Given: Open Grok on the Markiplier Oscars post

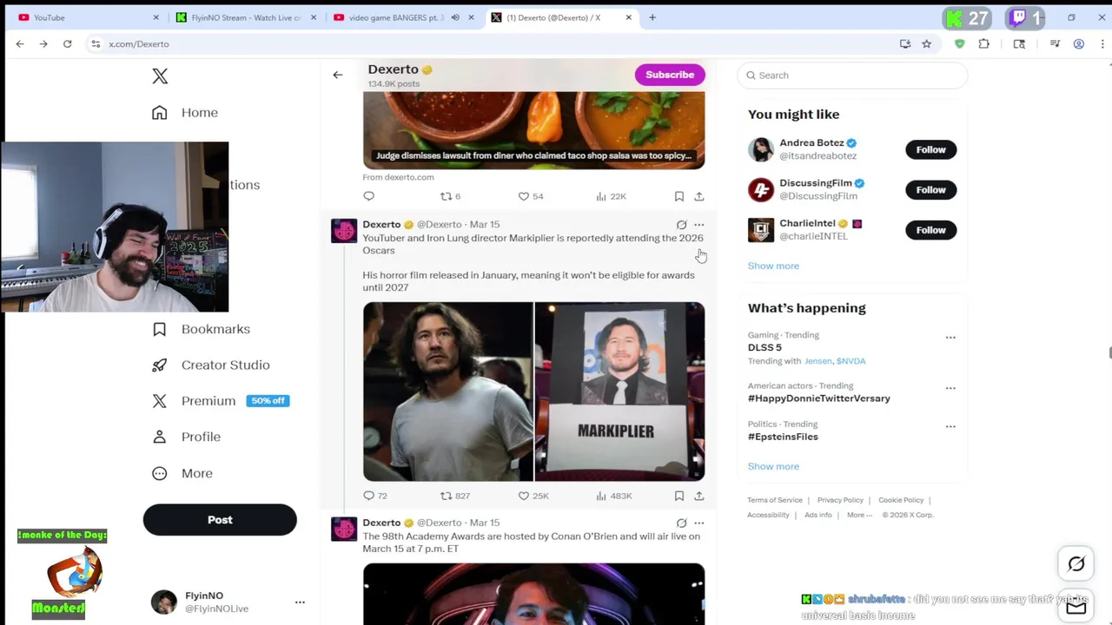Looking at the screenshot, I should click(681, 225).
